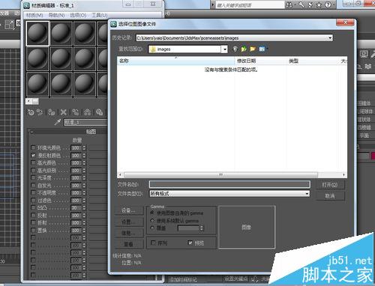375x286 pixels.
Task: Sort file list by 类型 column
Action: [x=313, y=61]
